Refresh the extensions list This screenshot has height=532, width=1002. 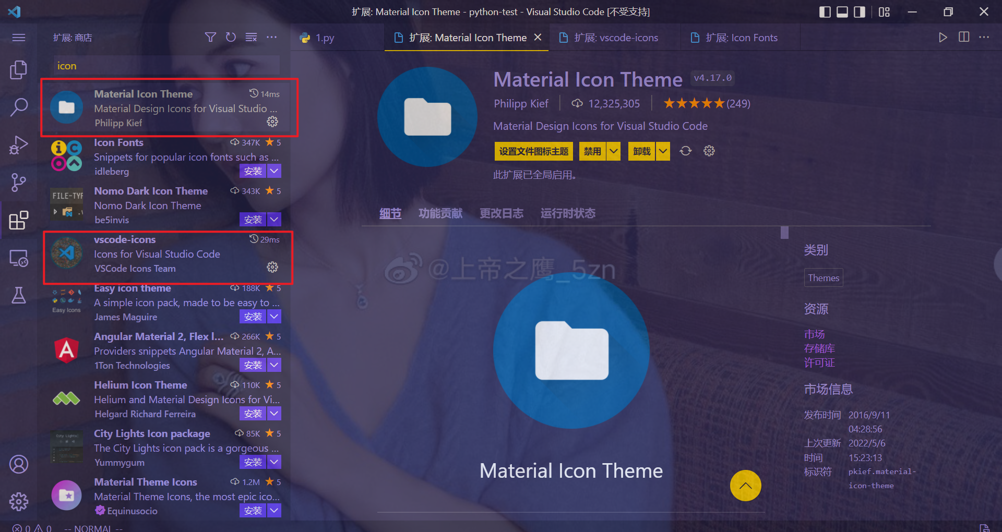(231, 37)
